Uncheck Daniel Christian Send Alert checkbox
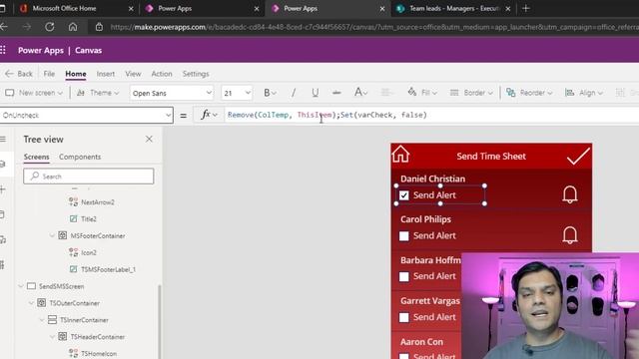Viewport: 639px width, 359px height. [x=403, y=195]
